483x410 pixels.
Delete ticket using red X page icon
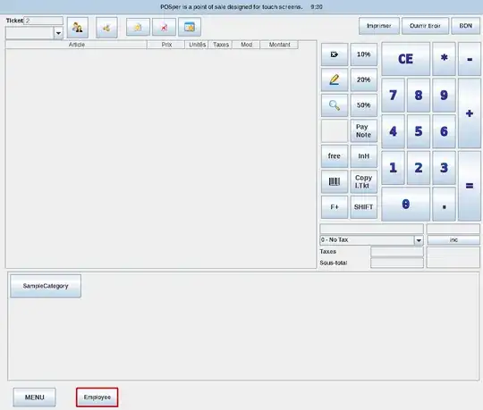tap(164, 27)
